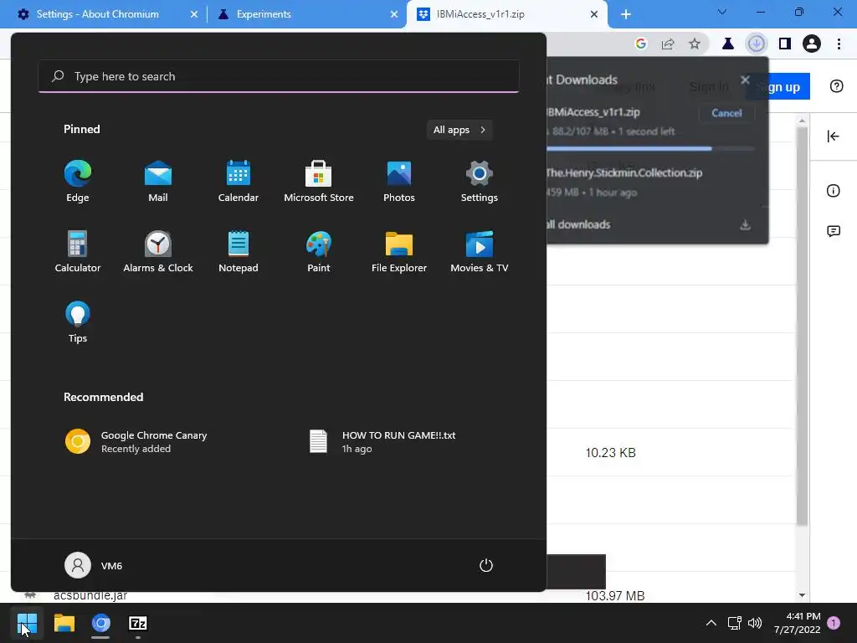This screenshot has height=643, width=857.
Task: Close the IBMiAccess_v1r1.zip tab
Action: tap(594, 14)
